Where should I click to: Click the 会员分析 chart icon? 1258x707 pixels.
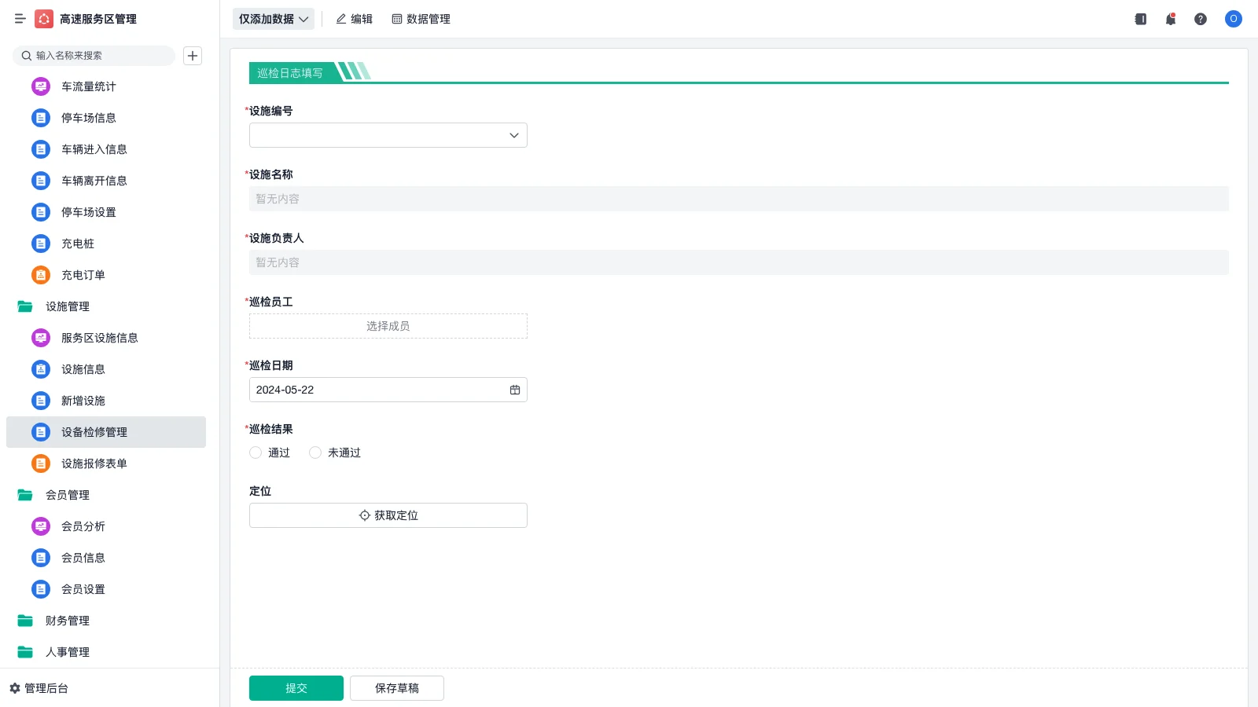point(40,526)
